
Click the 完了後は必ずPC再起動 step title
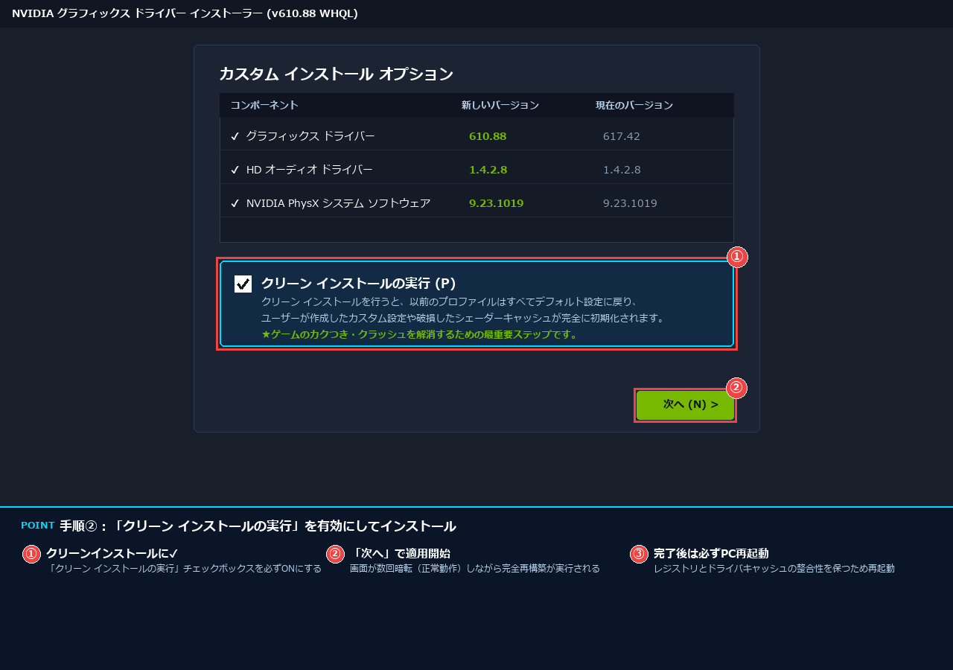point(711,553)
